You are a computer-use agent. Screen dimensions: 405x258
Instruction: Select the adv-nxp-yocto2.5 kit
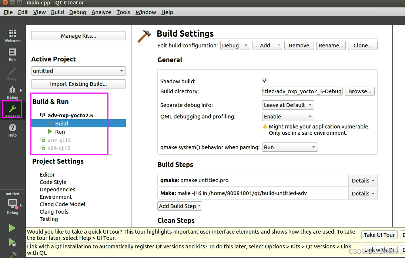70,115
